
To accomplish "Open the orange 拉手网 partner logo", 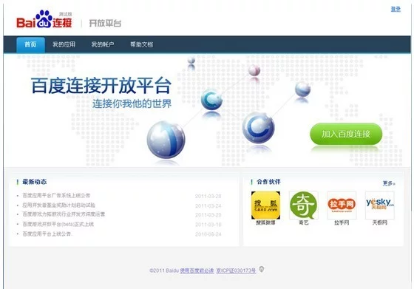I will pyautogui.click(x=342, y=205).
